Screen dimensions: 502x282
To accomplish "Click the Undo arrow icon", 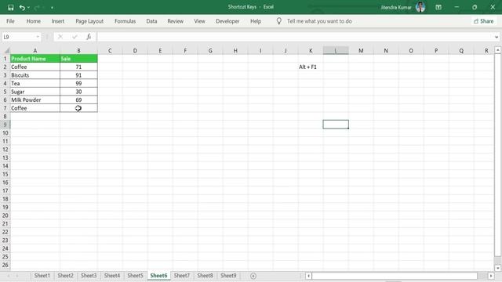I will 22,7.
